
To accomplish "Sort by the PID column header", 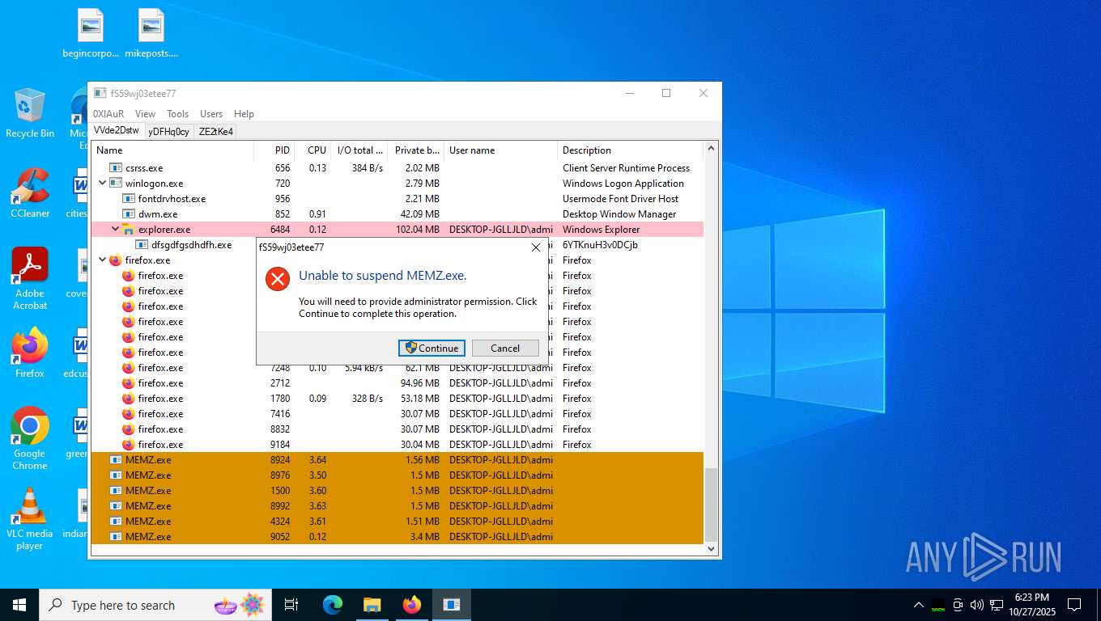I will click(274, 150).
